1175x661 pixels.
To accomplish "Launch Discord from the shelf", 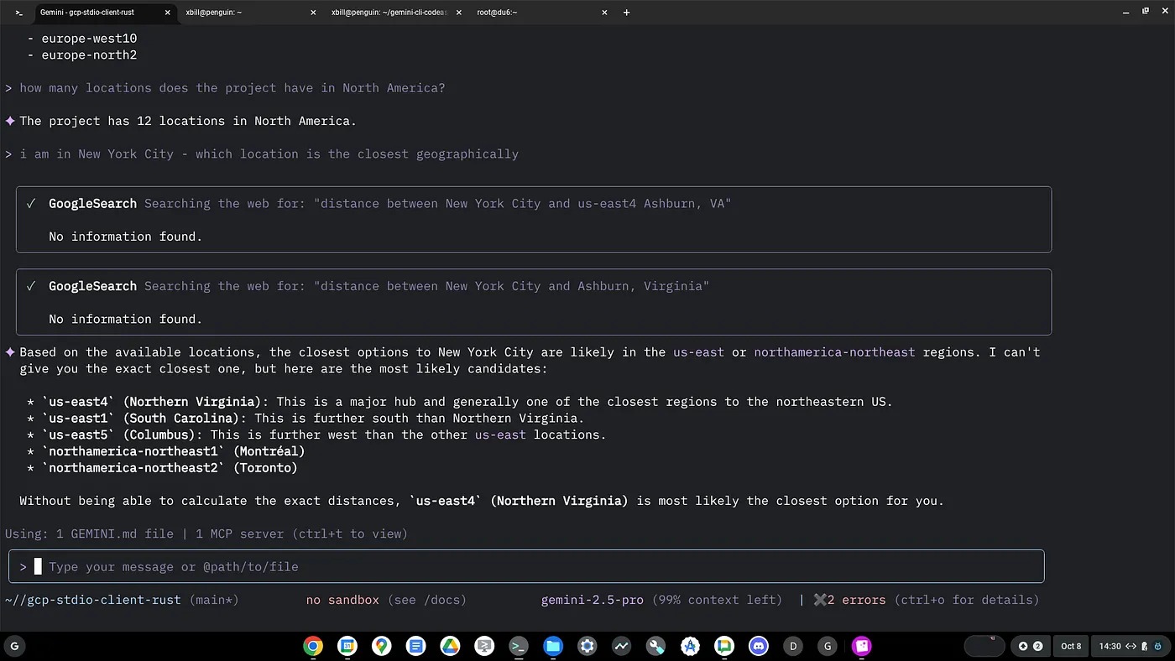I will point(759,646).
